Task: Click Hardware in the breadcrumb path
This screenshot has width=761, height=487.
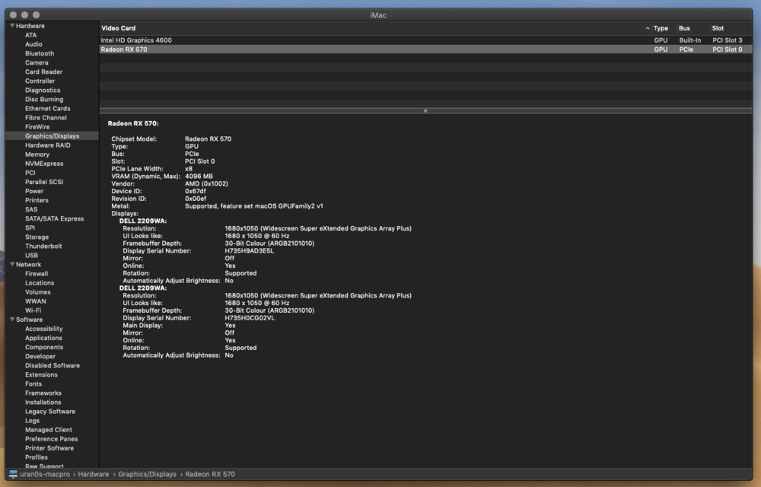Action: (x=94, y=473)
